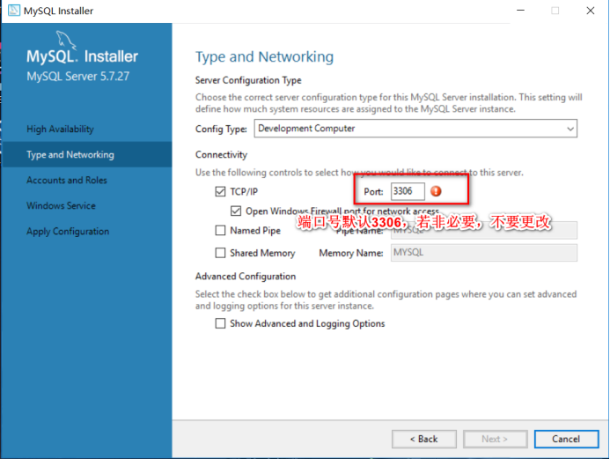The width and height of the screenshot is (610, 459).
Task: Click the red port error warning icon
Action: 436,191
